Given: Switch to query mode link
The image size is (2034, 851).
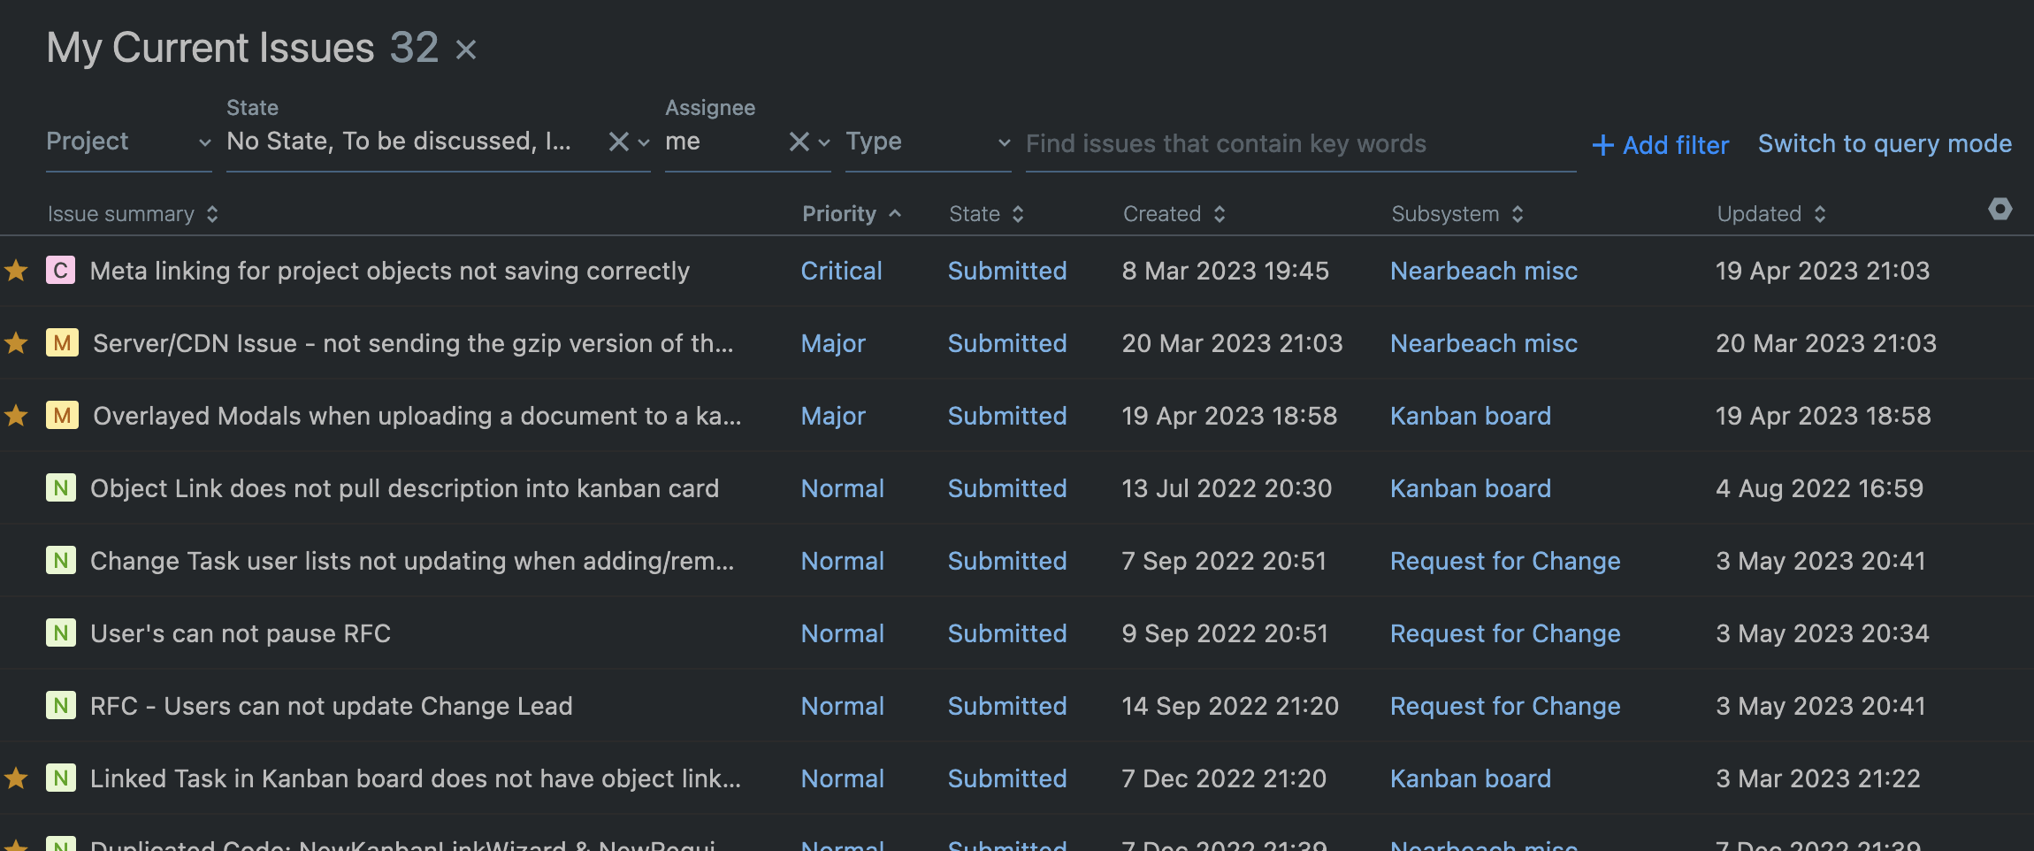Looking at the screenshot, I should (x=1885, y=143).
